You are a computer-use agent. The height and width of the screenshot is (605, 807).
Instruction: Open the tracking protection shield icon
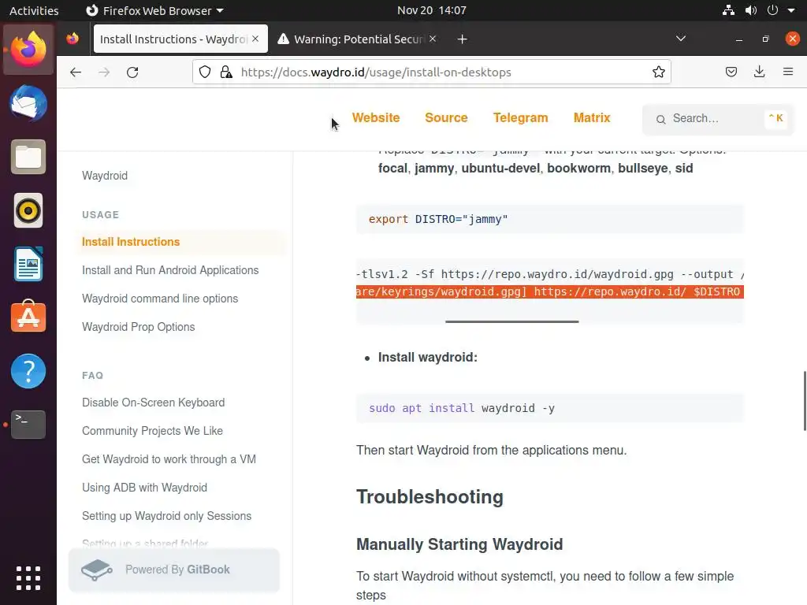tap(205, 72)
